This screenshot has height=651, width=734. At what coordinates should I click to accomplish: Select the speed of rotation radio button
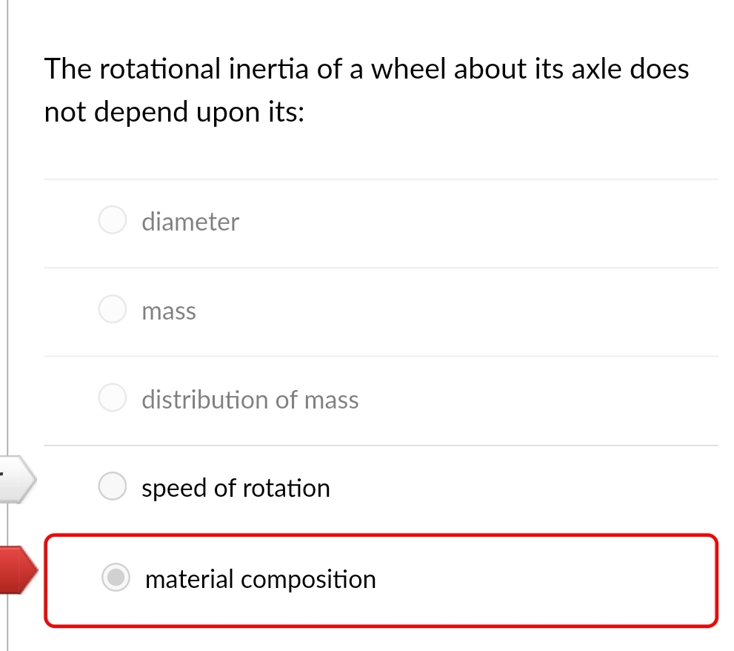coord(112,486)
